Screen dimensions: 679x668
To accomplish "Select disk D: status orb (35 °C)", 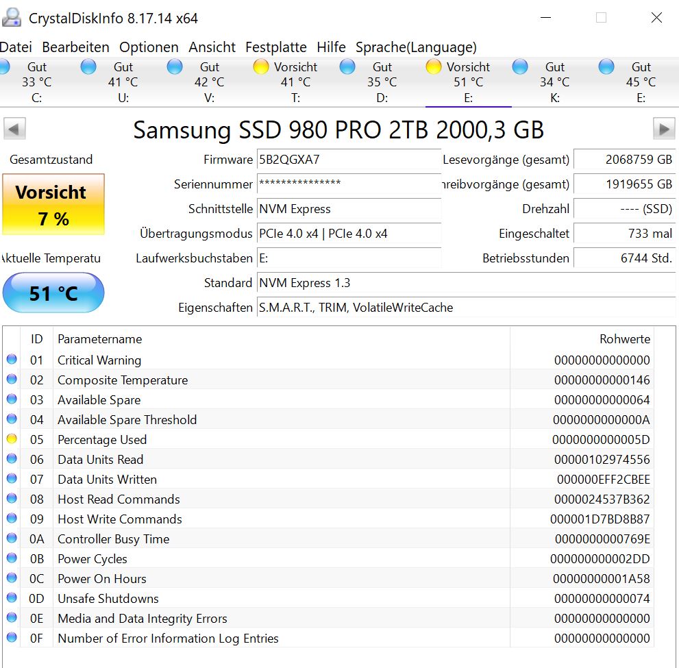I will (347, 67).
